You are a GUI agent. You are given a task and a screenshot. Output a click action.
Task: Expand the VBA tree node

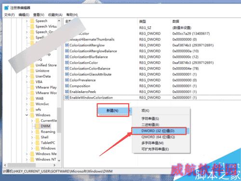pos(27,82)
